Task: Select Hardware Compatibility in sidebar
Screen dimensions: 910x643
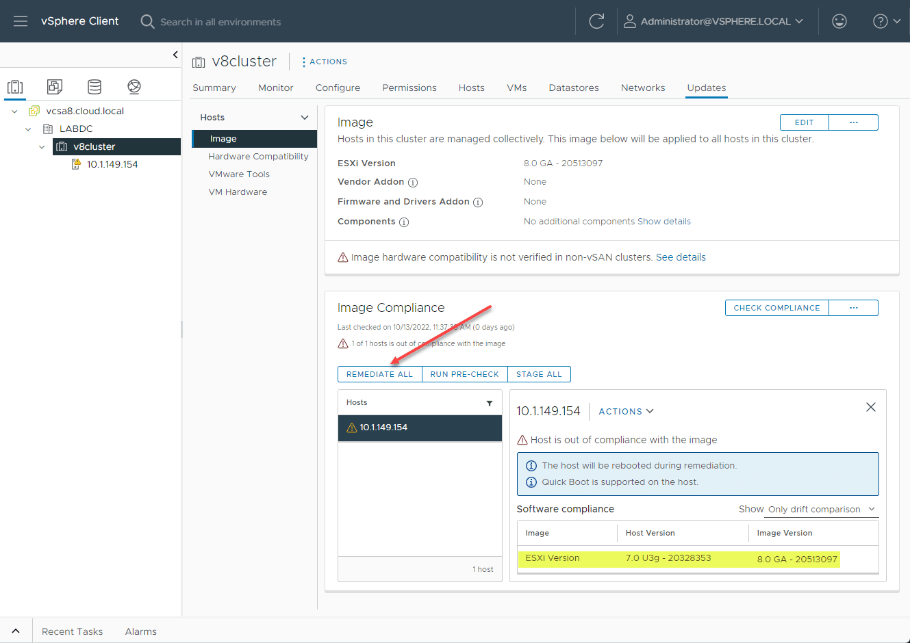Action: click(258, 157)
